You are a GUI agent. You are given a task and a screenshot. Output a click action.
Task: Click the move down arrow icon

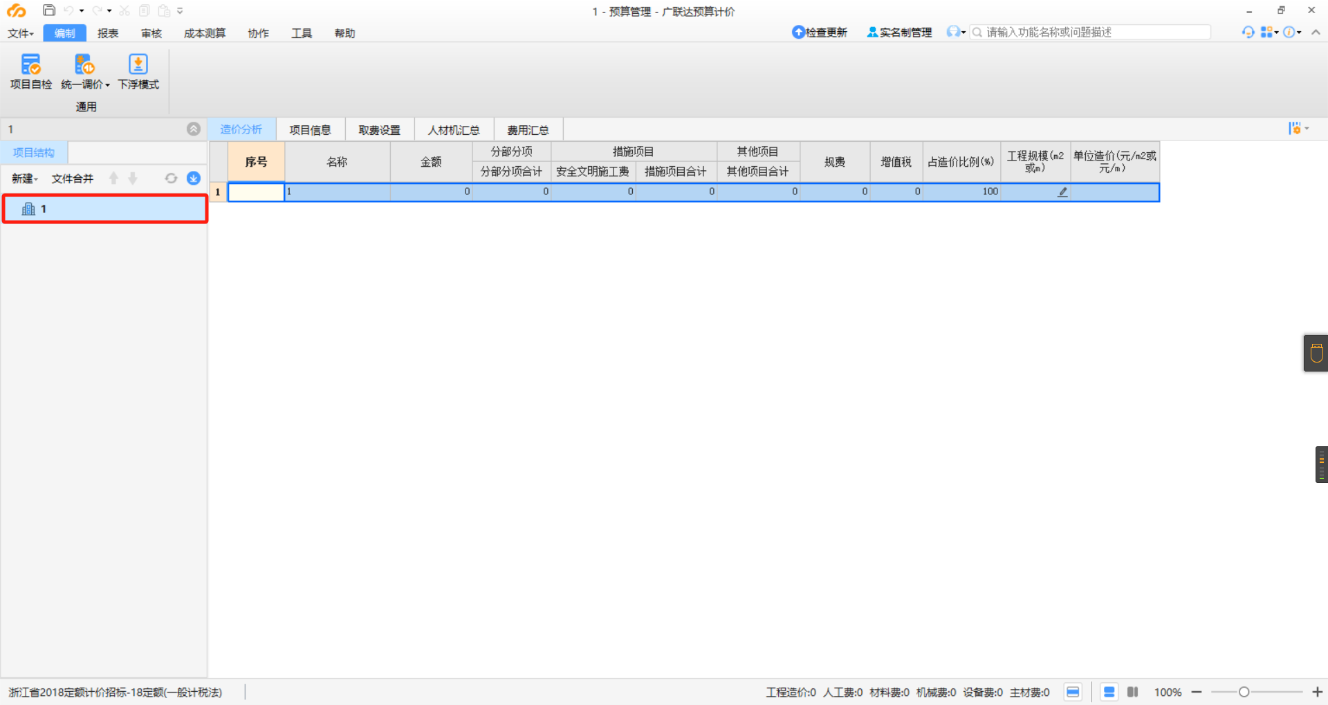133,178
